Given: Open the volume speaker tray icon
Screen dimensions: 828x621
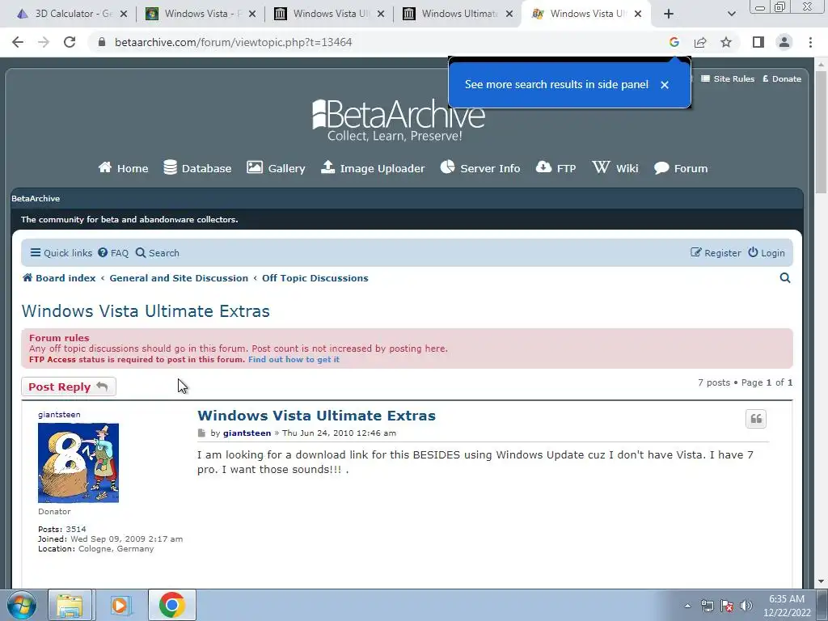Looking at the screenshot, I should point(746,606).
